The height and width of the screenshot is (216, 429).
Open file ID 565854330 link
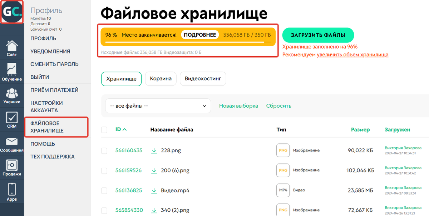(x=129, y=210)
